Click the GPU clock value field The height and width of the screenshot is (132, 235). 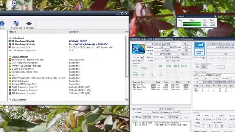pos(204,67)
